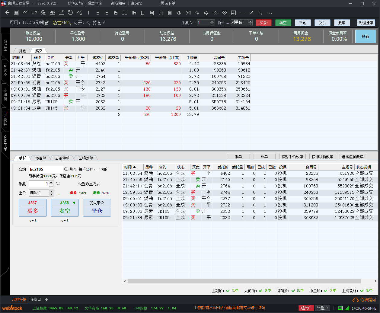
Task: Switch to the 预备单 tab
Action: (x=40, y=158)
